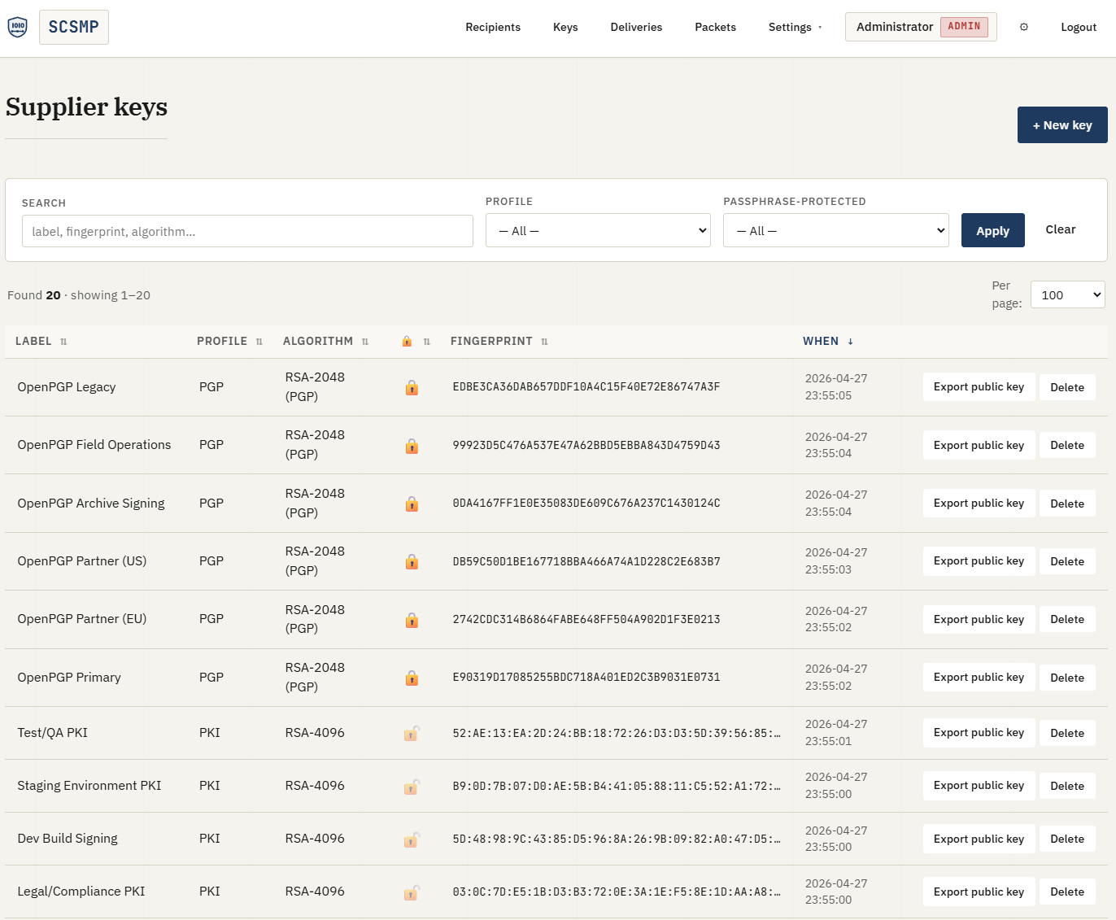Export public key for Legal/Compliance PKI
This screenshot has width=1116, height=920.
[979, 892]
